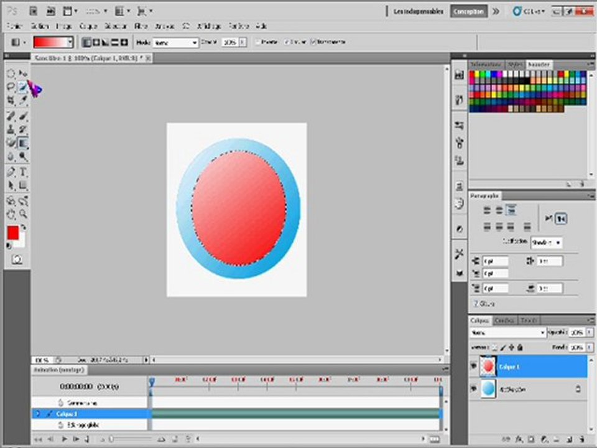
Task: Select the Blur tool
Action: pos(11,157)
